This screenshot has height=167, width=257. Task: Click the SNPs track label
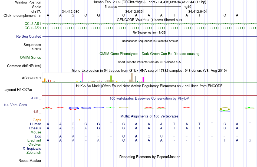coord(37,49)
